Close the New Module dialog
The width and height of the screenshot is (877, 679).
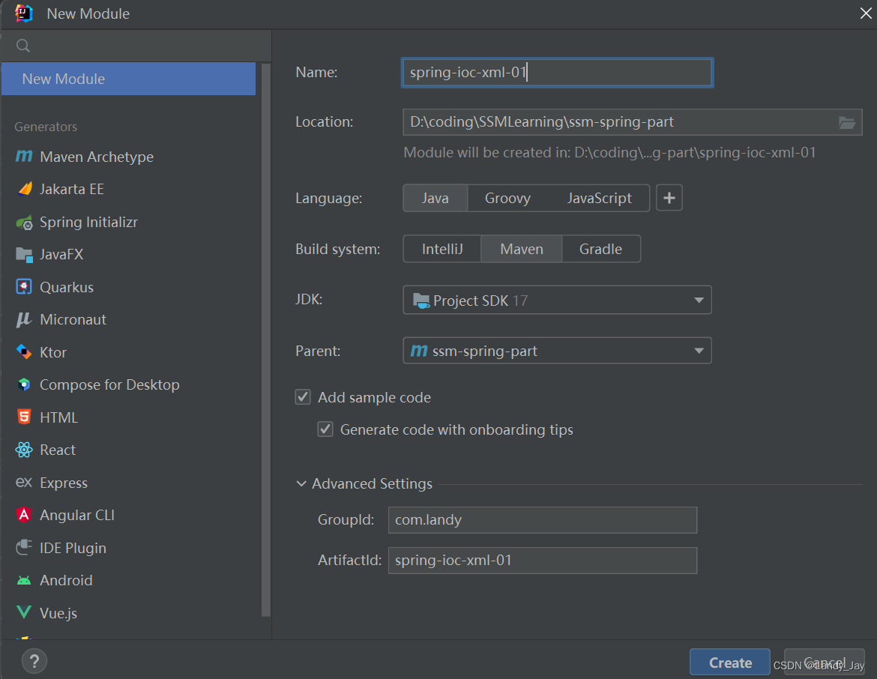[866, 13]
